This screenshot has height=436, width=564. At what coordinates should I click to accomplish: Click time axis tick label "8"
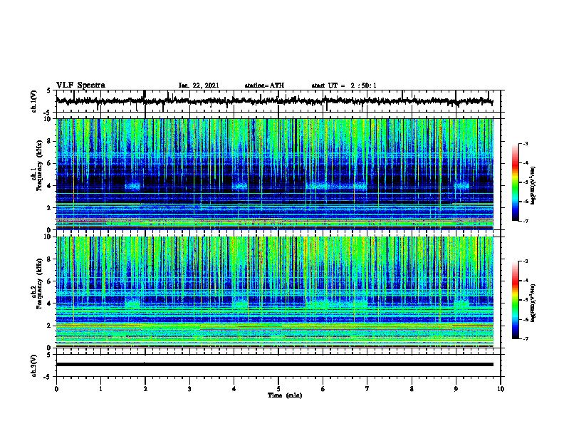(x=412, y=389)
